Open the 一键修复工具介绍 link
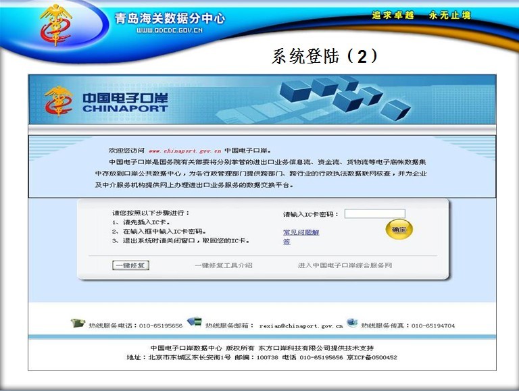The width and height of the screenshot is (519, 391). (223, 265)
